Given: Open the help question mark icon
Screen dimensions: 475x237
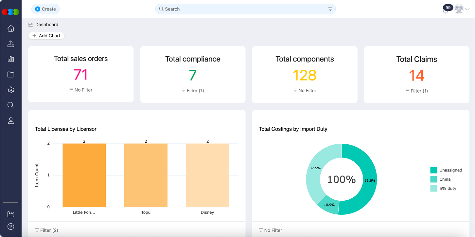Looking at the screenshot, I should point(11,227).
